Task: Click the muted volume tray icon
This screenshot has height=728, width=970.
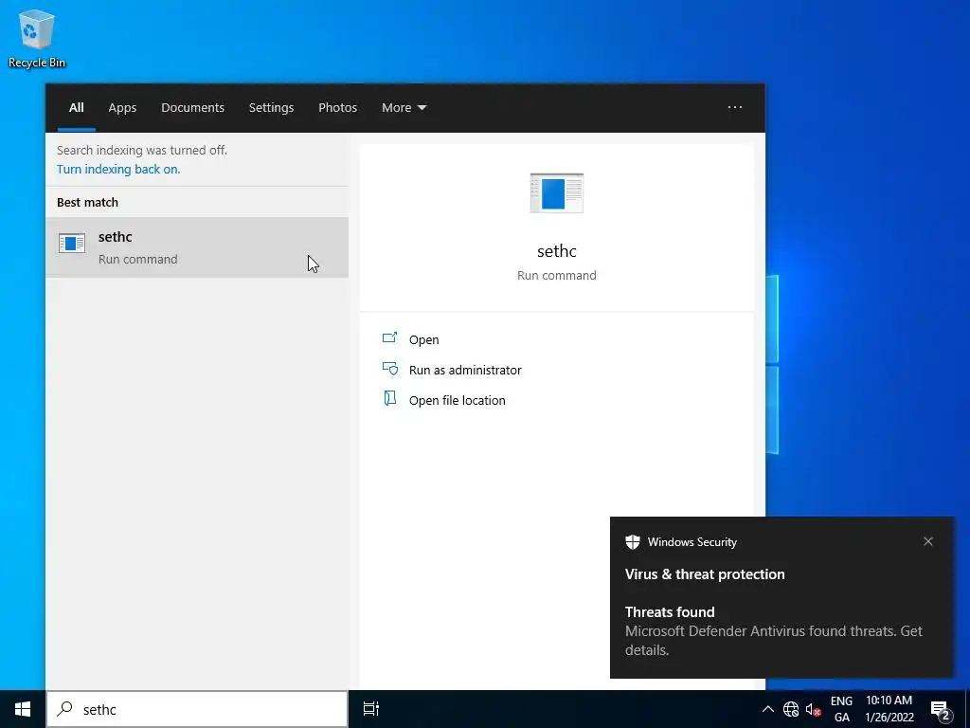Action: click(x=813, y=709)
